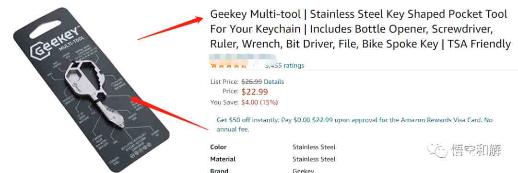Image resolution: width=518 pixels, height=173 pixels.
Task: Click the gold star rating icons
Action: 229,65
